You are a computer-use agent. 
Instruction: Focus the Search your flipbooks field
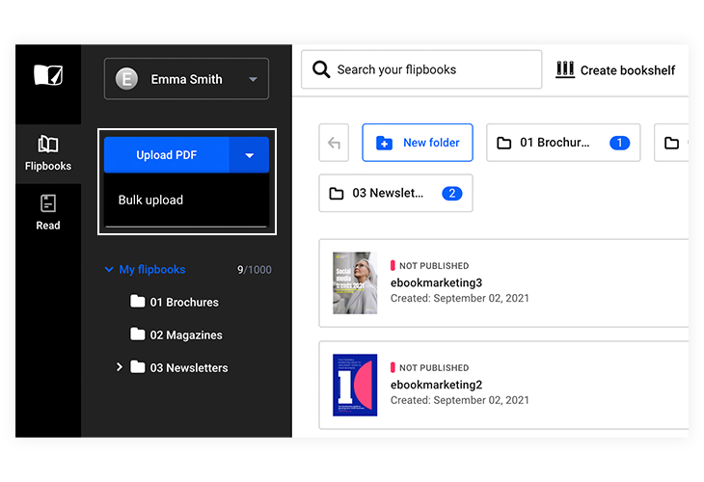pos(421,69)
